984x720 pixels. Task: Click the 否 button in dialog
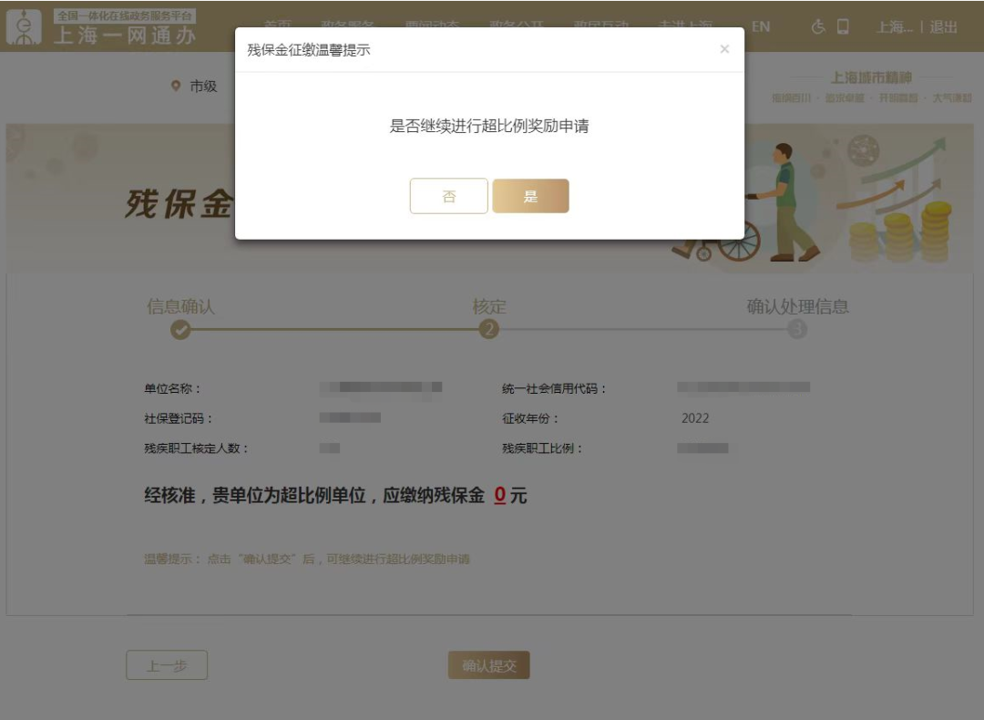pos(448,196)
